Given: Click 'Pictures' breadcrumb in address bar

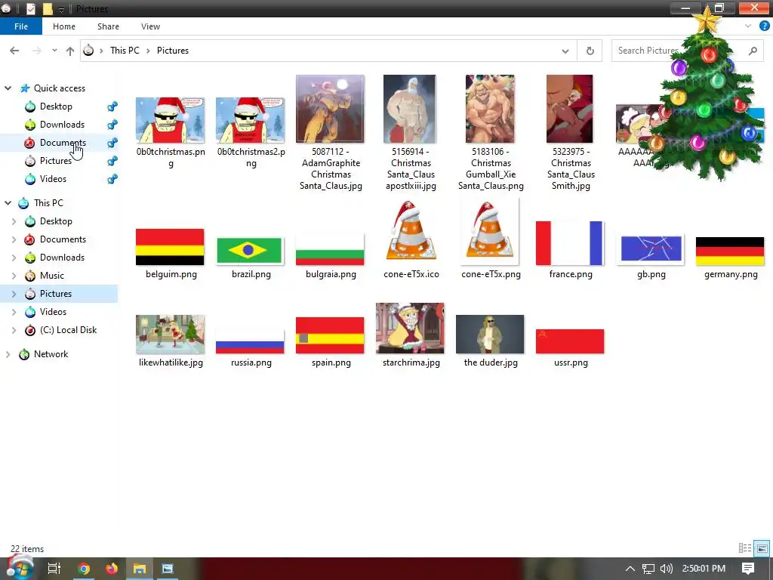Looking at the screenshot, I should 173,51.
